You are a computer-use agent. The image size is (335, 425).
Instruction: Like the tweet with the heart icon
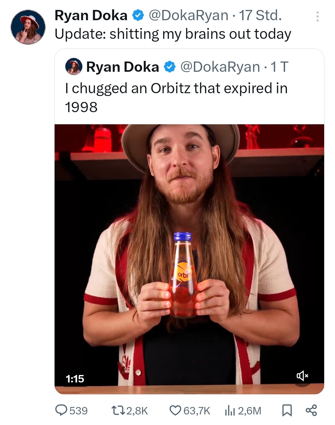pos(175,410)
